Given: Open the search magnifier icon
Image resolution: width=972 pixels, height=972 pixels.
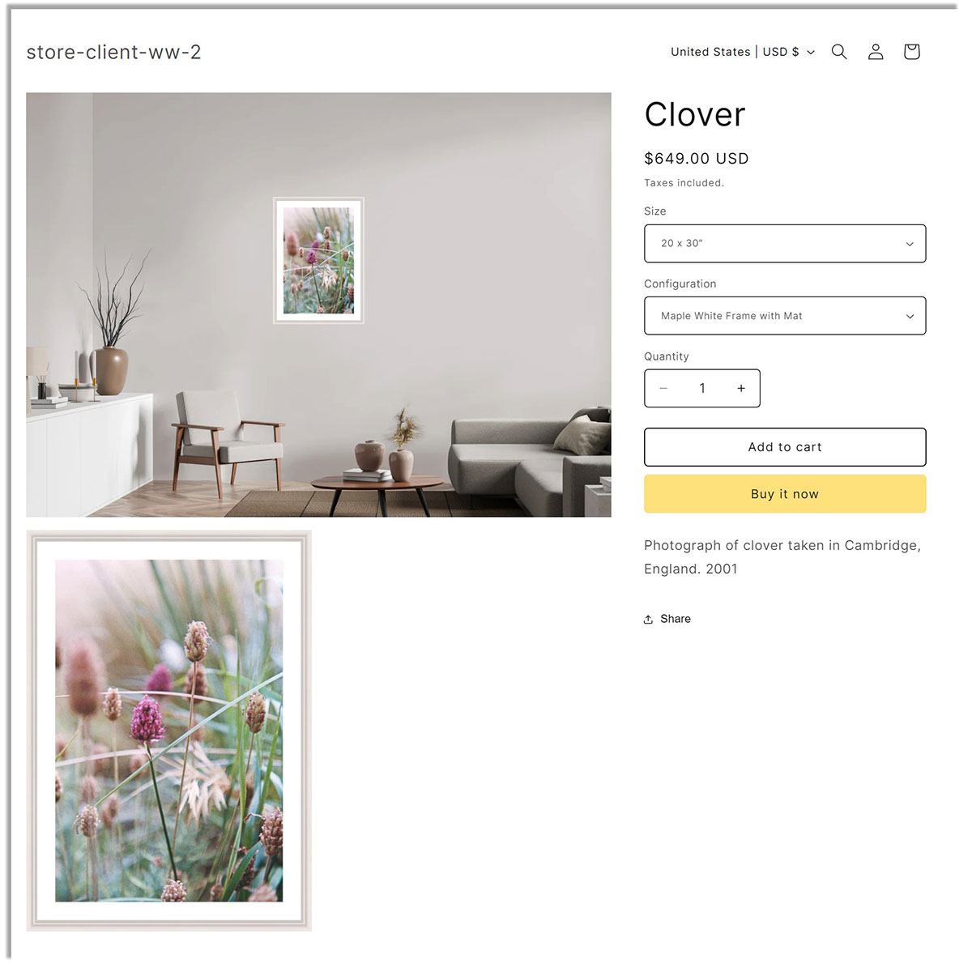Looking at the screenshot, I should [x=839, y=52].
